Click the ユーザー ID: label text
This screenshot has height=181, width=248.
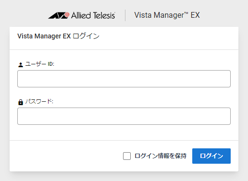[x=40, y=64]
